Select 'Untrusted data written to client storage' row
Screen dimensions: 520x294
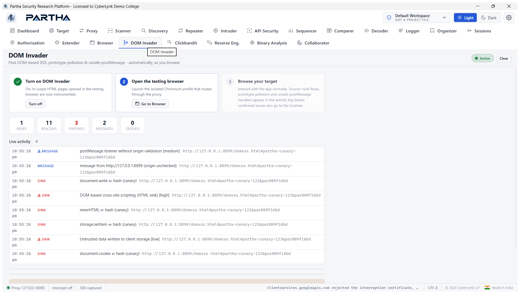coord(167,242)
